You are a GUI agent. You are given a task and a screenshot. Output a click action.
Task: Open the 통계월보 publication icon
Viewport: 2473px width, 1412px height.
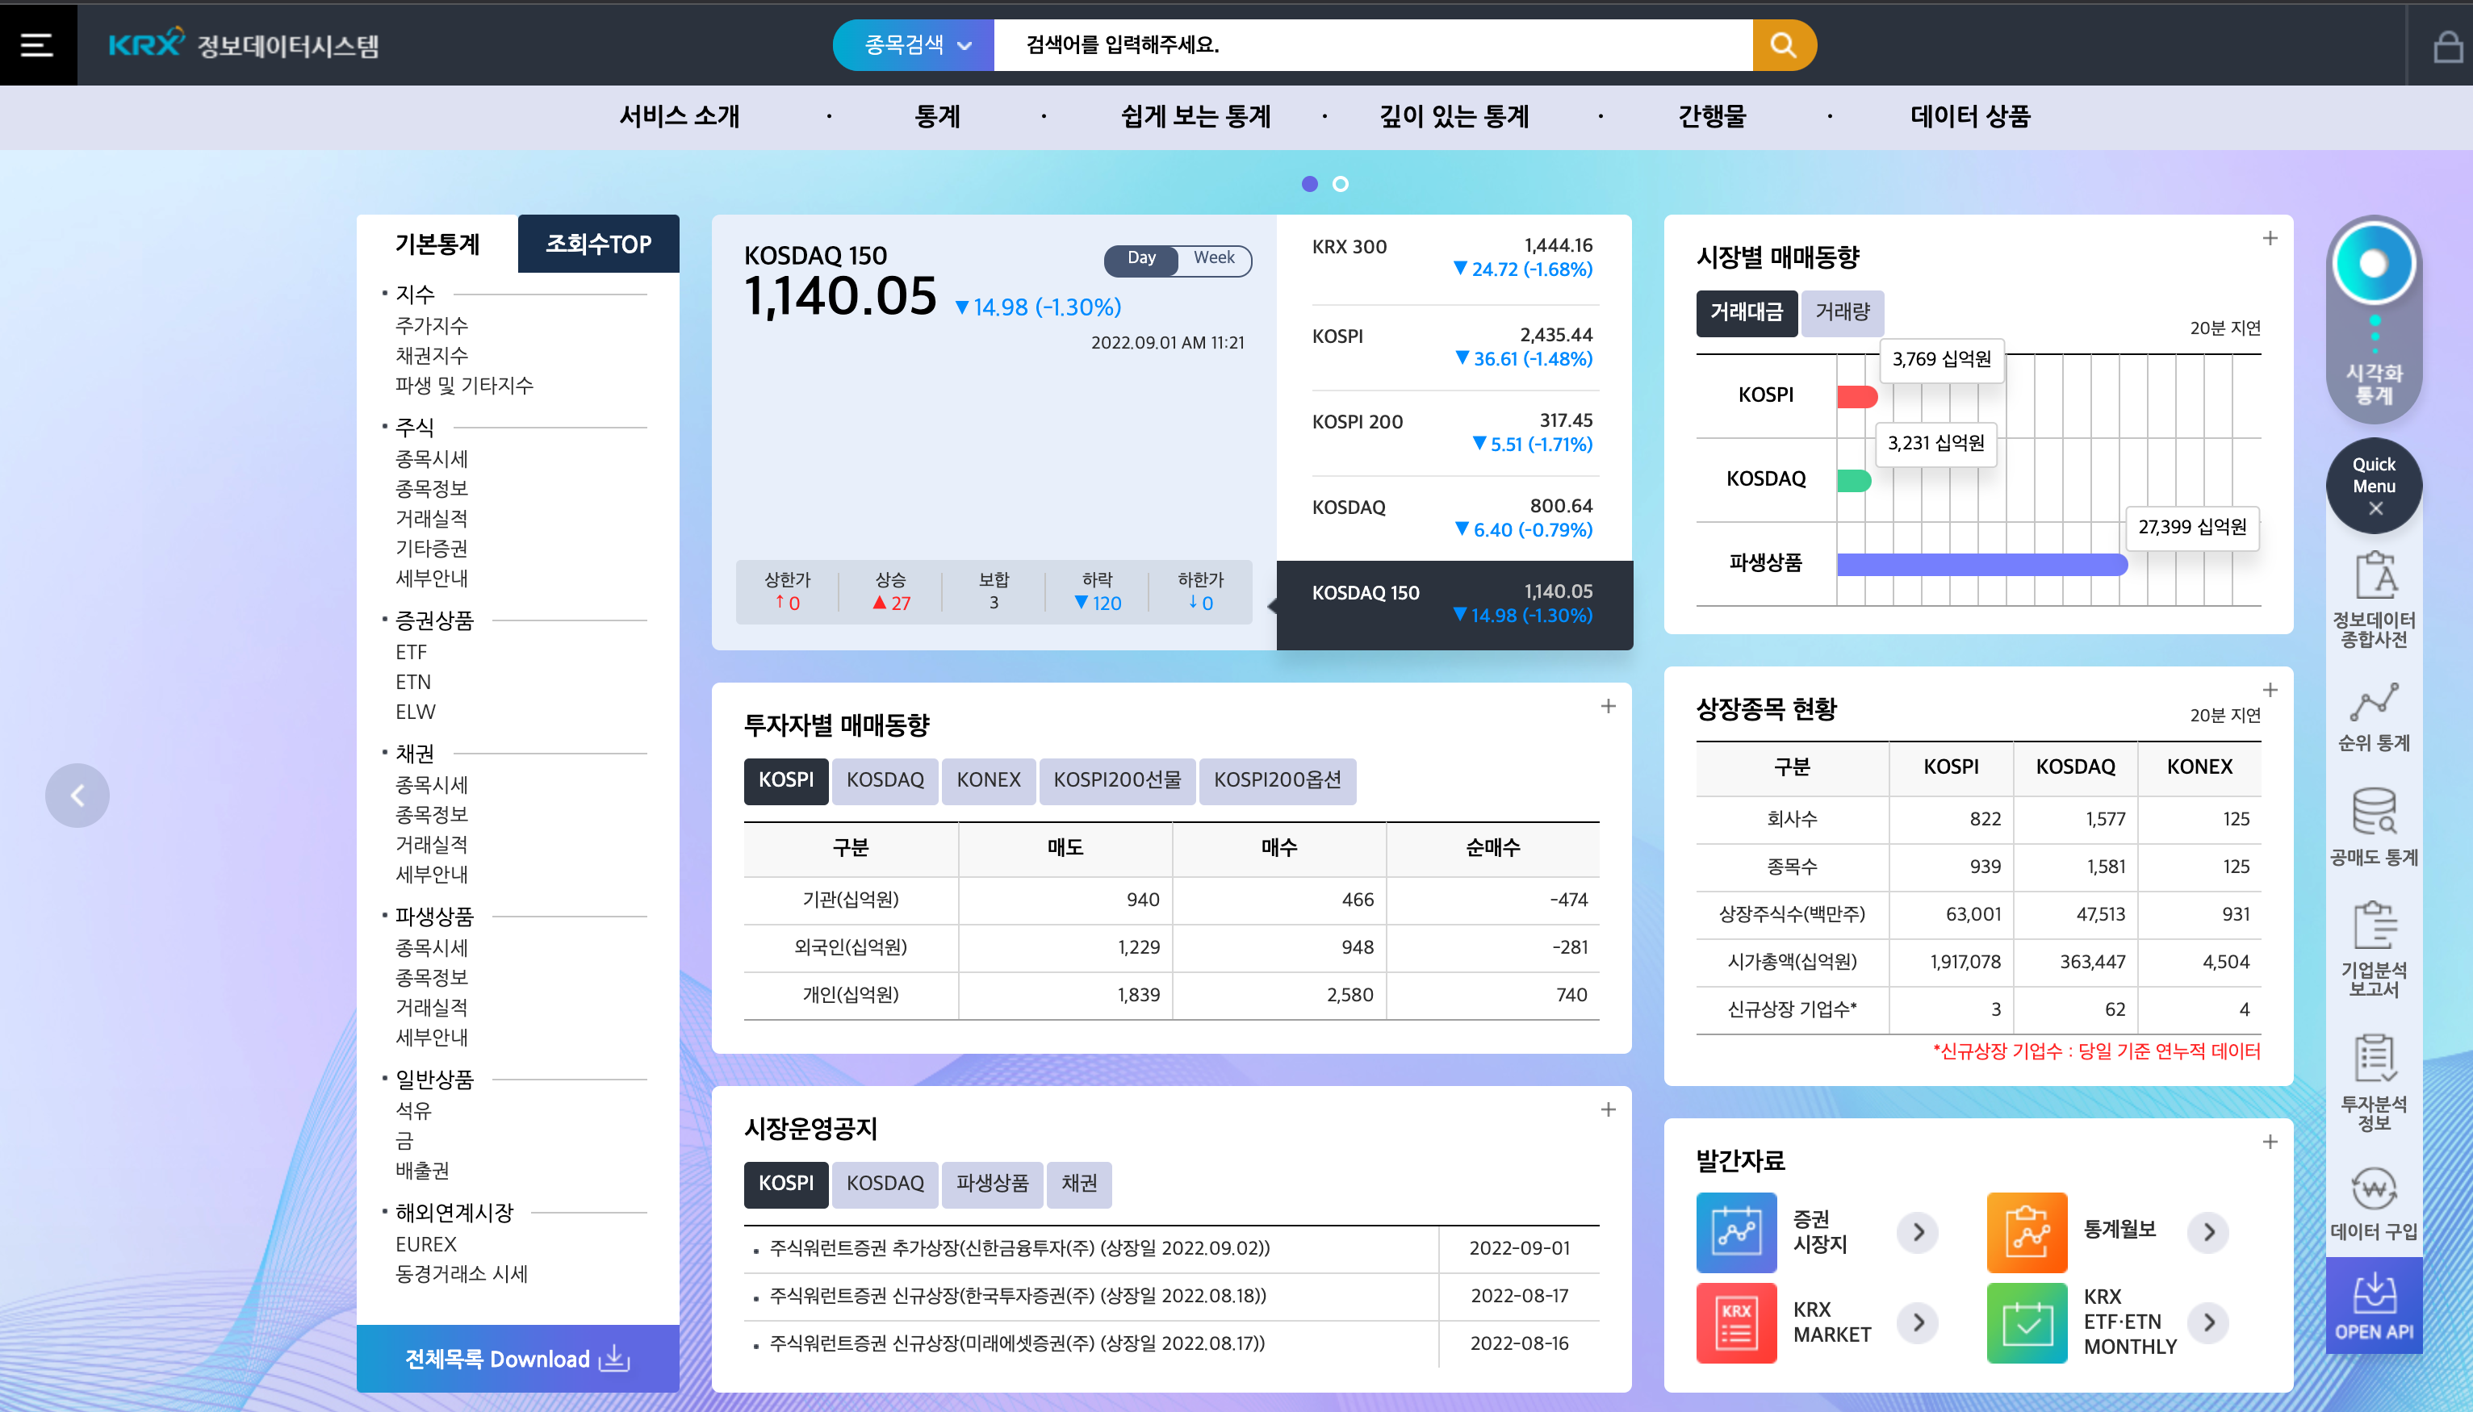click(x=2027, y=1231)
